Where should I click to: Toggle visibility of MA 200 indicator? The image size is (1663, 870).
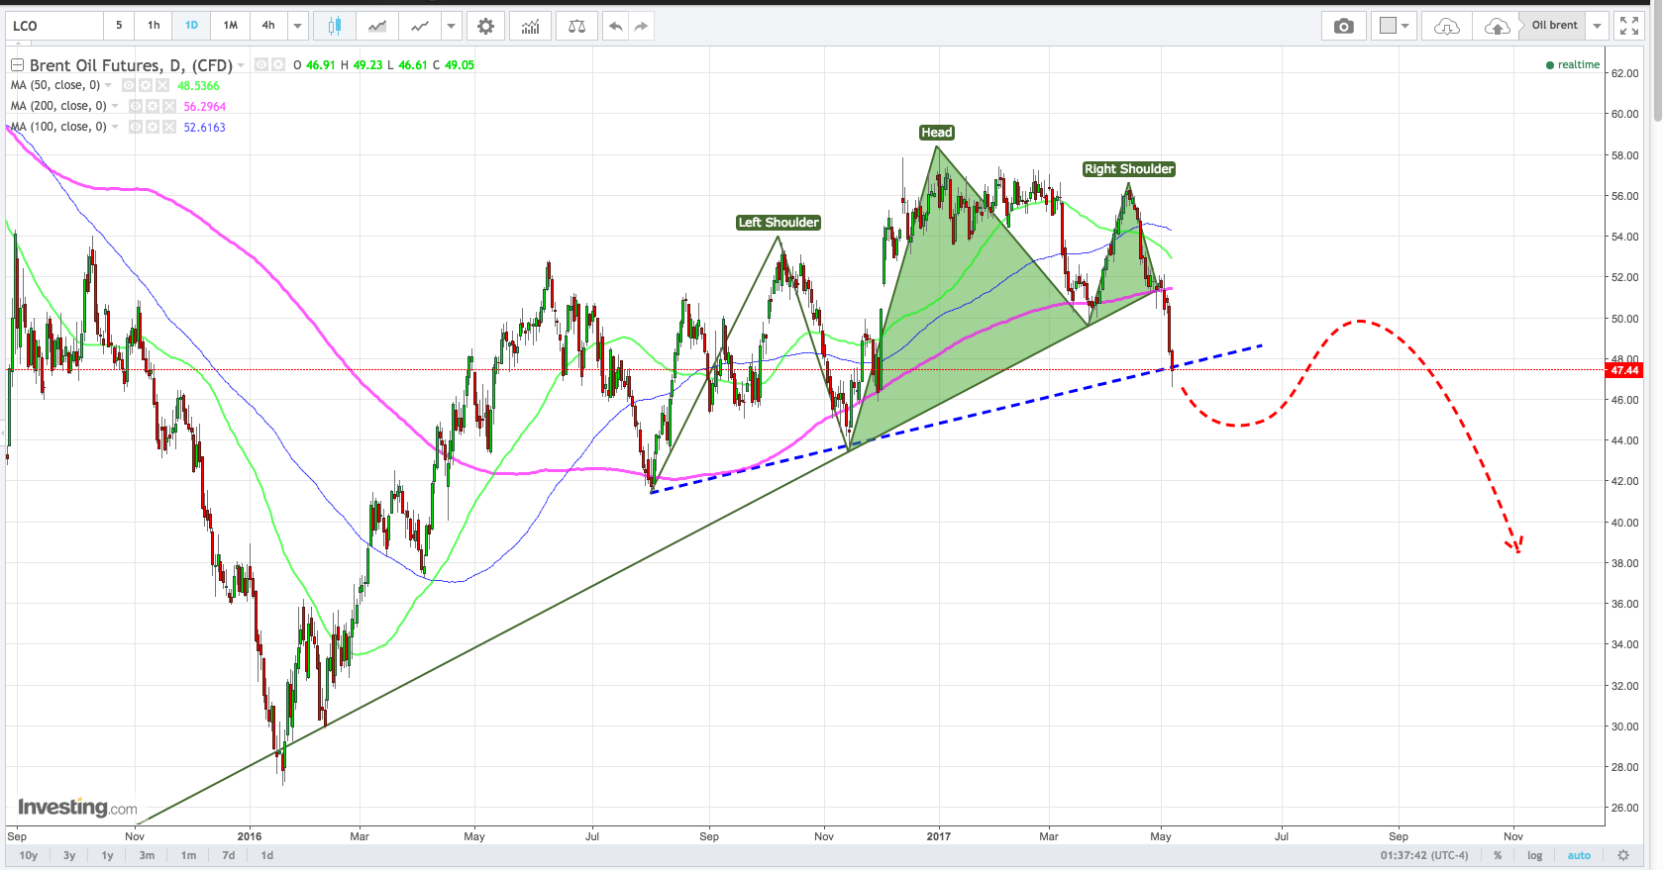(x=136, y=106)
